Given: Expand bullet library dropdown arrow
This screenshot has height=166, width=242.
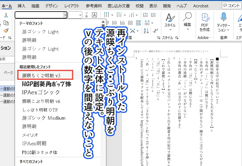Looking at the screenshot, I should click(x=112, y=15).
